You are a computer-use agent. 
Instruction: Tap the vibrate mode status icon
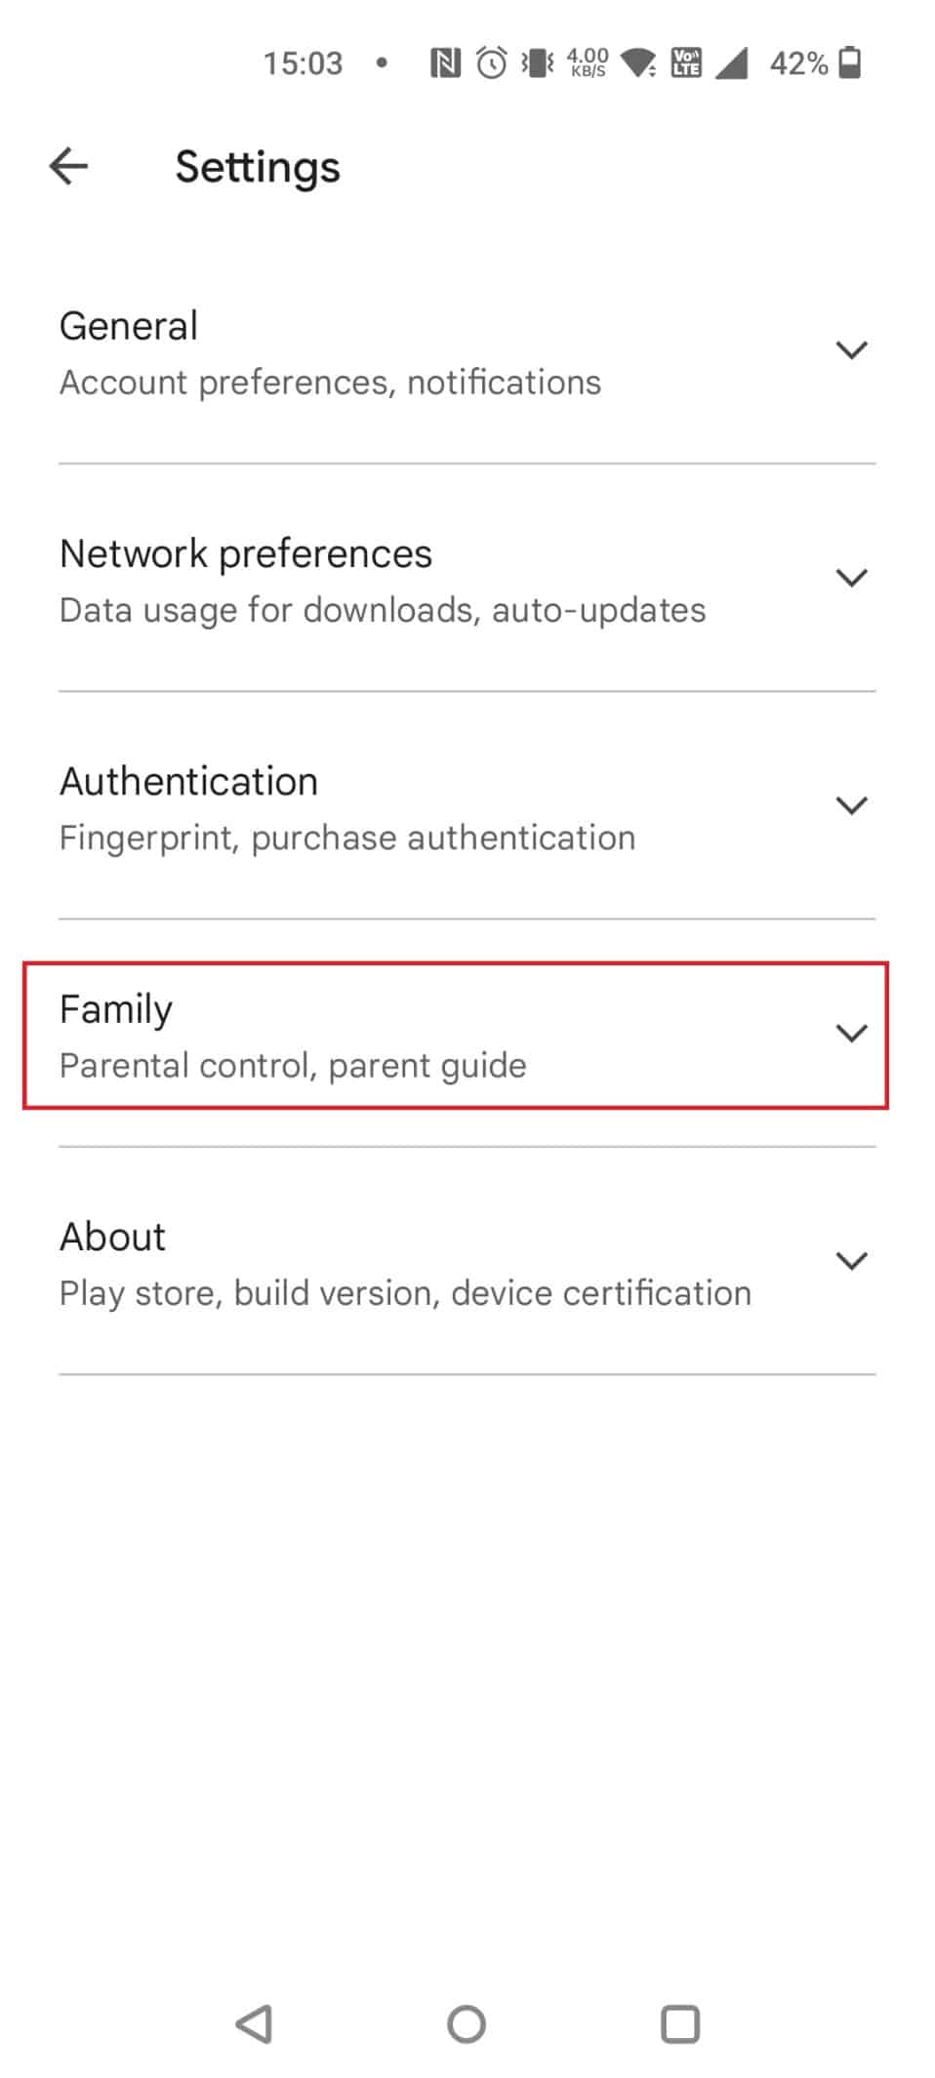point(537,63)
